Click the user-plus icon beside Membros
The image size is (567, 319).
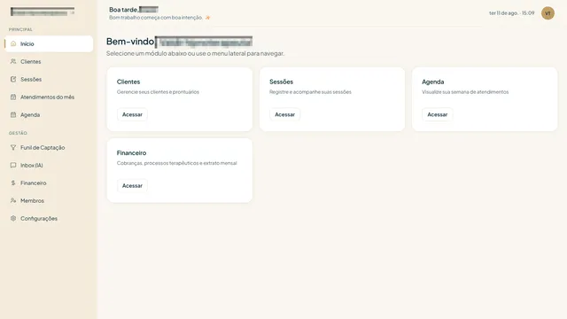point(13,201)
